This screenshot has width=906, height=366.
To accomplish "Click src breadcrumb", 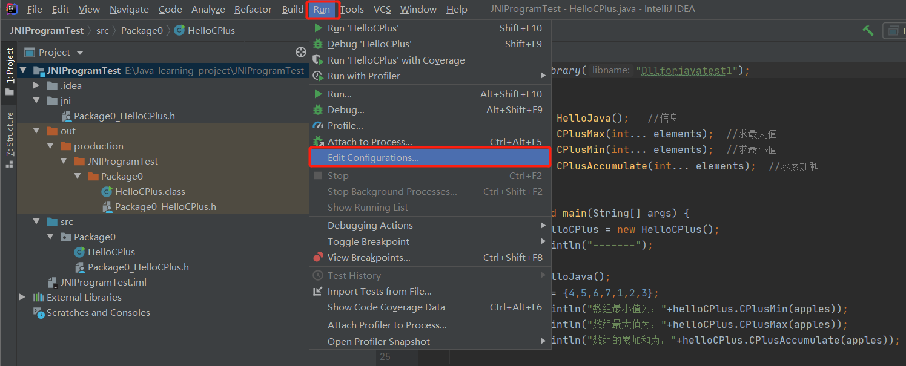I will [102, 30].
